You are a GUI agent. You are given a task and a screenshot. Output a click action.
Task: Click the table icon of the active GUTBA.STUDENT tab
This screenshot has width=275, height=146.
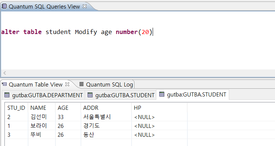[162, 94]
